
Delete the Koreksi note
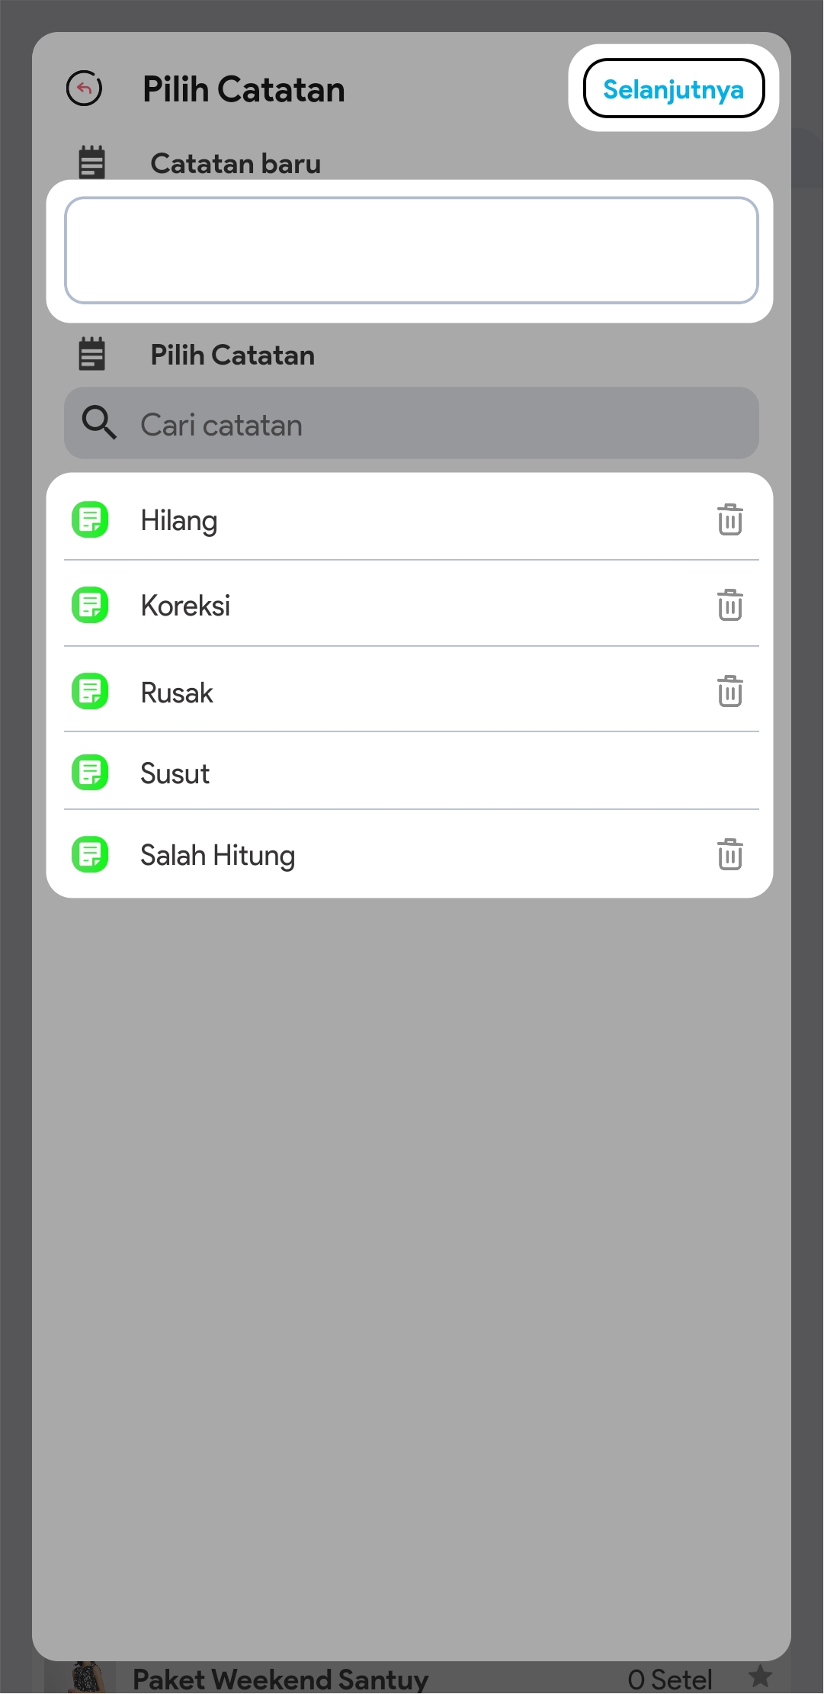729,606
